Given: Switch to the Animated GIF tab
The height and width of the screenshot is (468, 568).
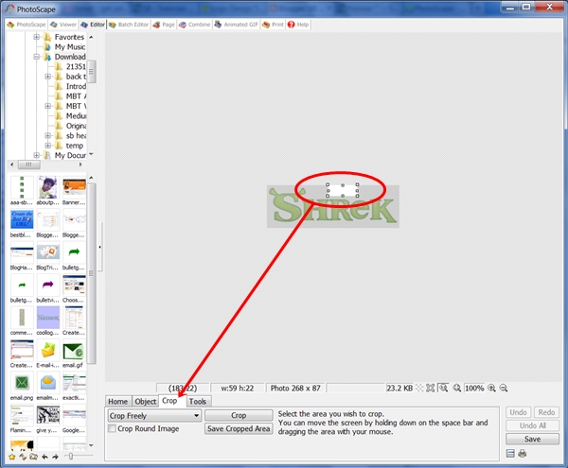Looking at the screenshot, I should 236,25.
